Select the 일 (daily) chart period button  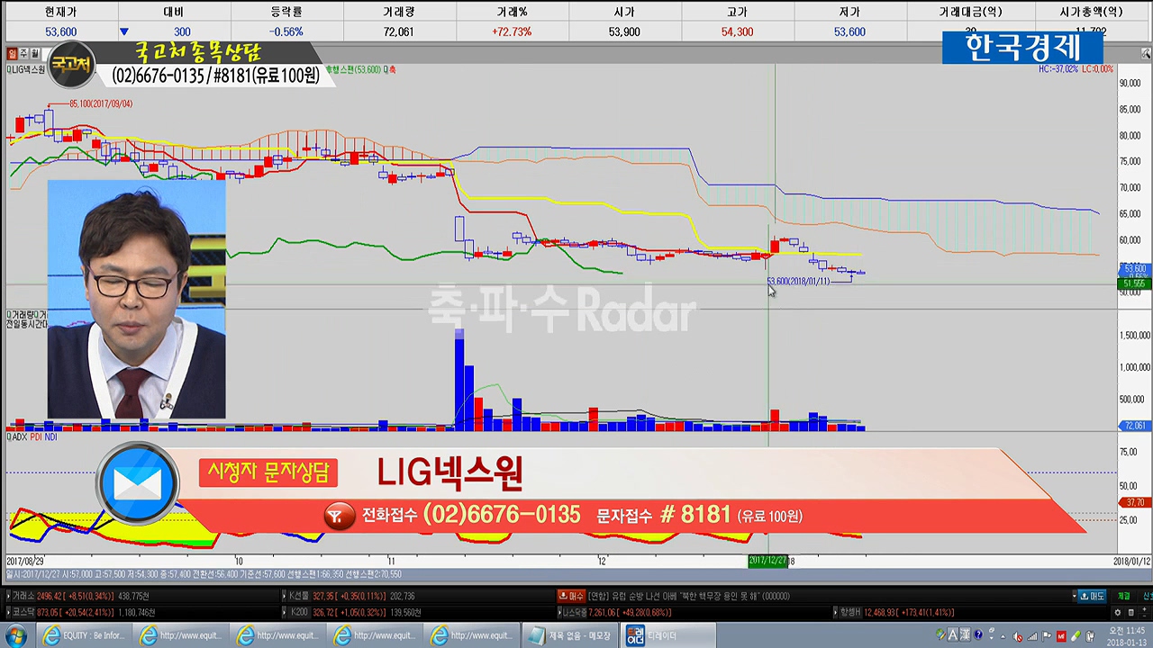(13, 54)
